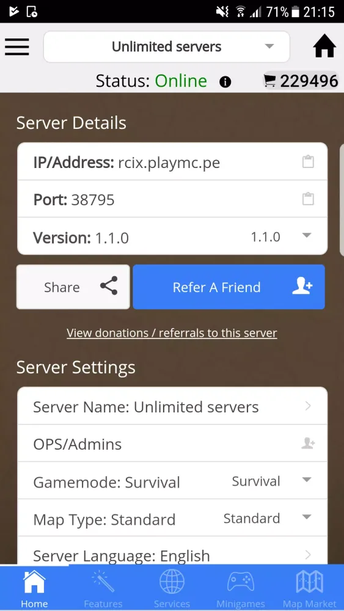
Task: Tap the OPS/Admins row label
Action: click(78, 444)
